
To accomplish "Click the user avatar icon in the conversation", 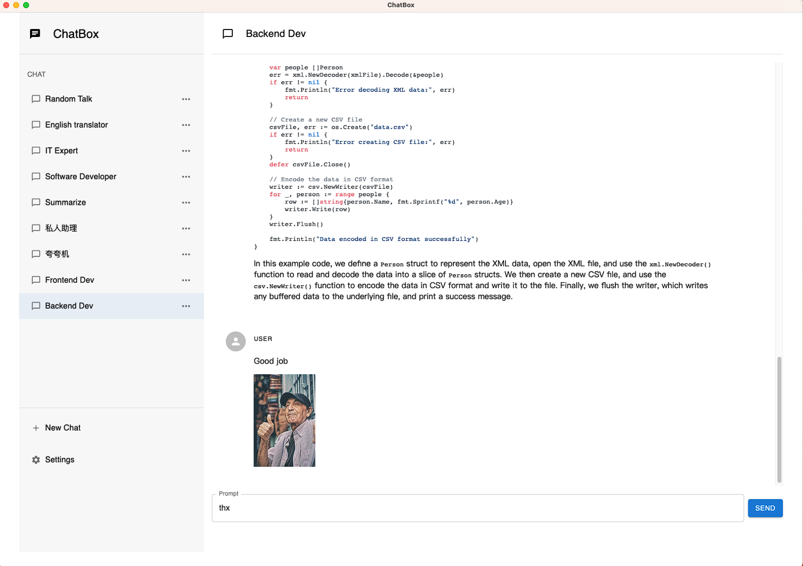I will tap(235, 341).
